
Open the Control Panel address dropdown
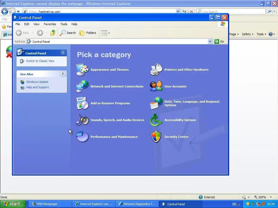pos(210,41)
